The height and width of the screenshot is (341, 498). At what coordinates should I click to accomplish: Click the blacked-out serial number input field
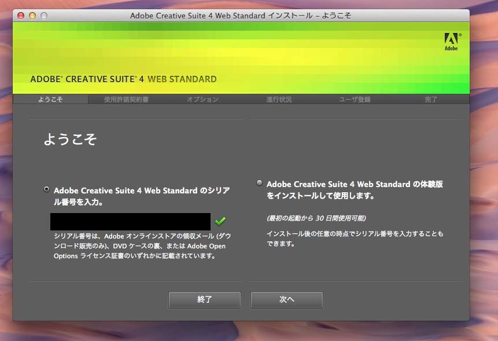130,222
